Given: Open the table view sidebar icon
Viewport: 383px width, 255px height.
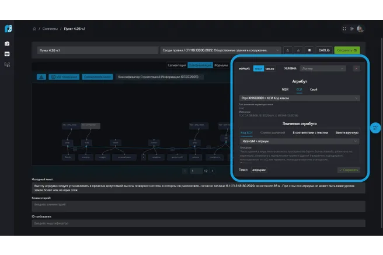Looking at the screenshot, I should 7,54.
